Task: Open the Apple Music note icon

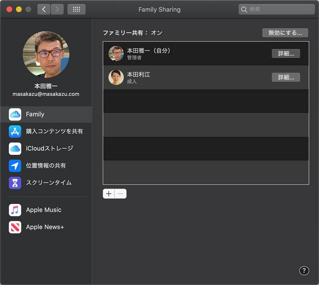Action: (15, 210)
